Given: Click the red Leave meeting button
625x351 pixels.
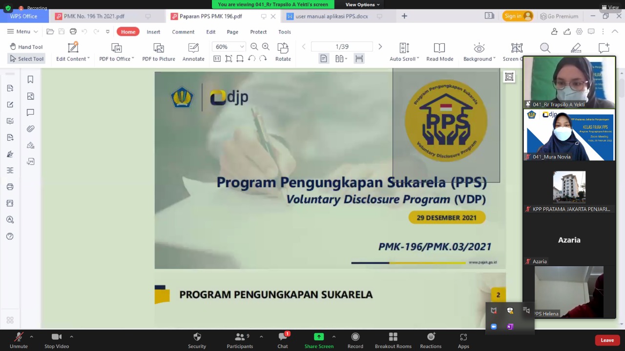Looking at the screenshot, I should (x=607, y=340).
